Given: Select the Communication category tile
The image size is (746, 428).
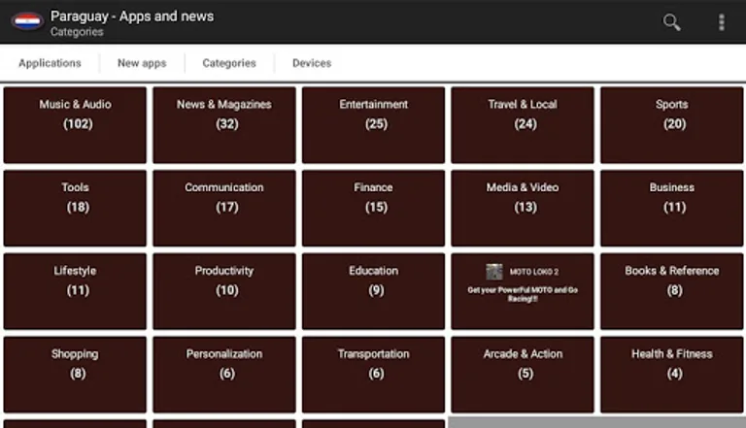Looking at the screenshot, I should click(224, 209).
